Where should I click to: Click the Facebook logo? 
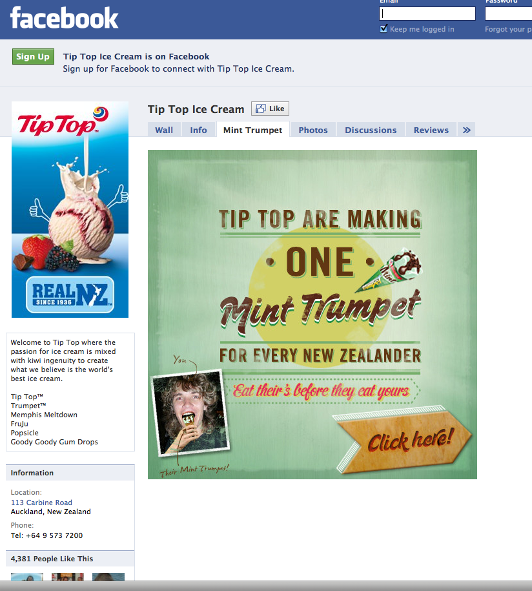(x=64, y=17)
